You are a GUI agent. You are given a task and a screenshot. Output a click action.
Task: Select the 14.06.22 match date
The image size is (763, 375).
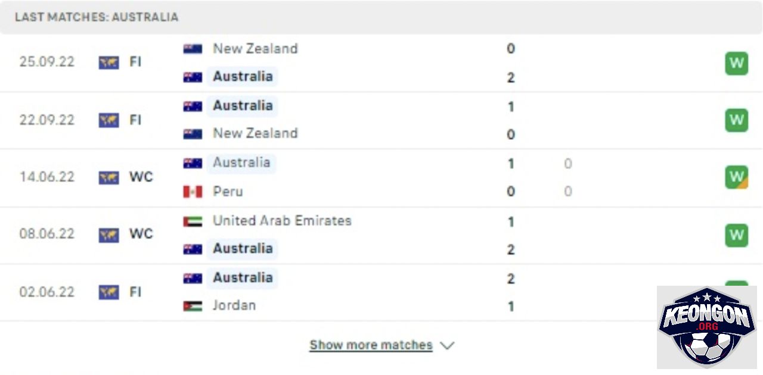coord(47,177)
